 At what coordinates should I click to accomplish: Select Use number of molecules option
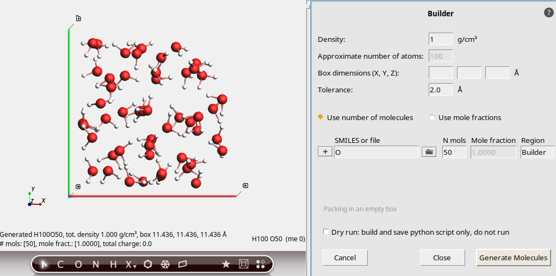321,117
